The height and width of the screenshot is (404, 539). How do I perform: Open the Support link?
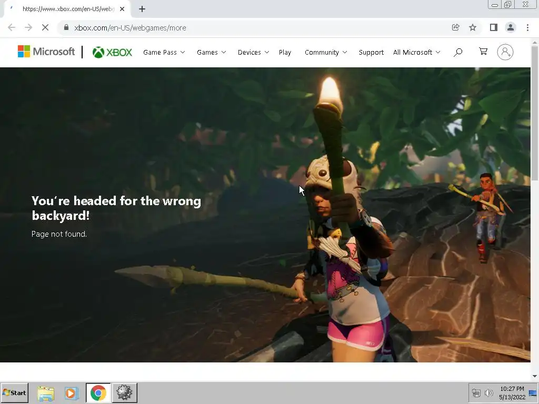pyautogui.click(x=371, y=52)
